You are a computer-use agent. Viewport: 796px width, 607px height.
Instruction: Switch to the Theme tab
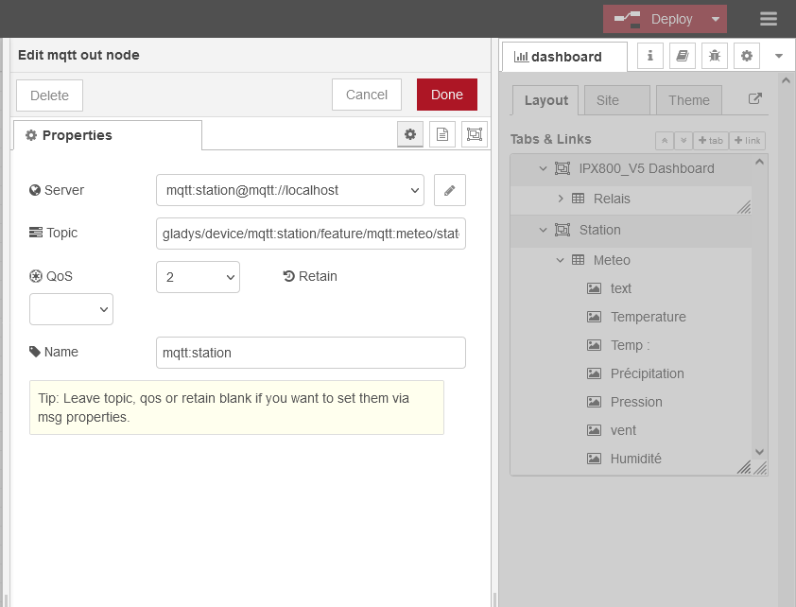pyautogui.click(x=689, y=100)
